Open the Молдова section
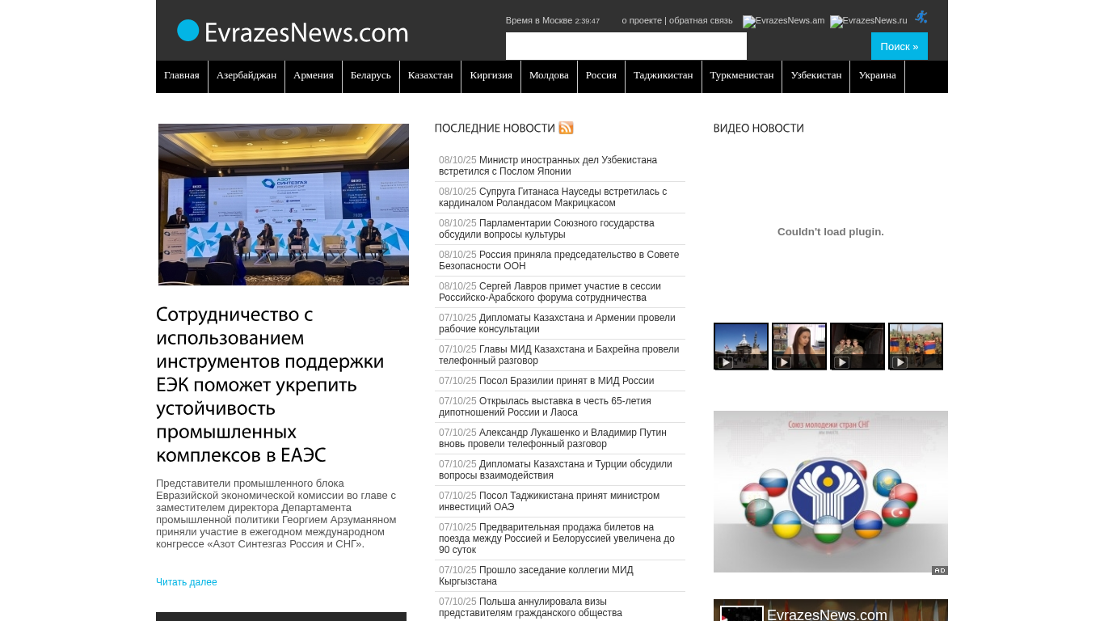Screen dimensions: 1104x621 point(549,76)
